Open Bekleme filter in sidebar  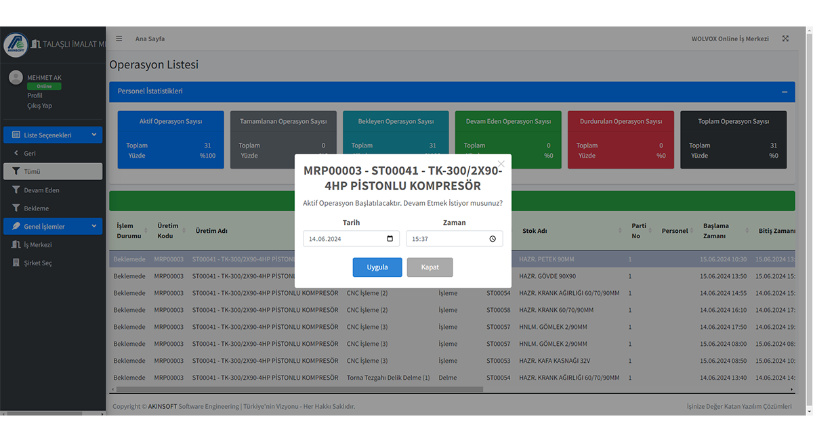[x=37, y=208]
